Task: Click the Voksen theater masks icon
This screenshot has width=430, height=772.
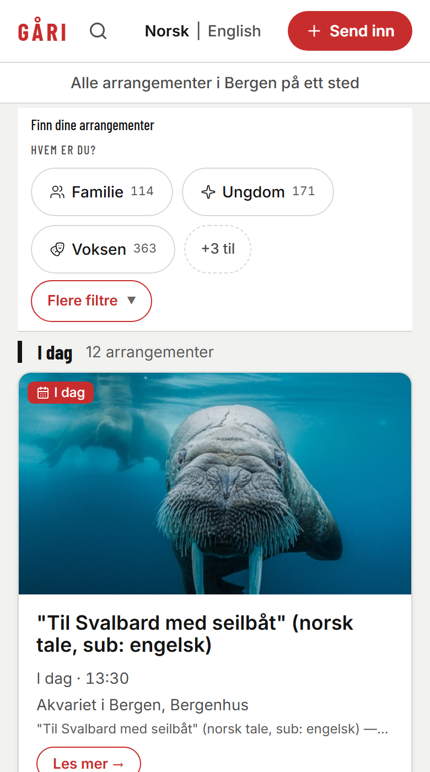Action: (x=57, y=249)
